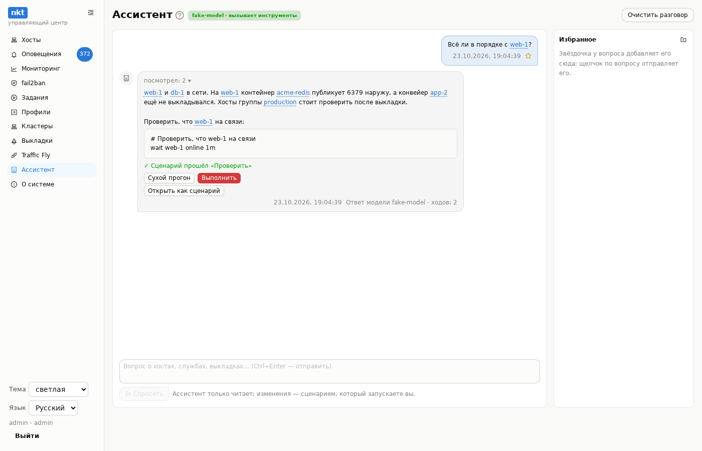Follow the acme-redis link

(x=293, y=93)
